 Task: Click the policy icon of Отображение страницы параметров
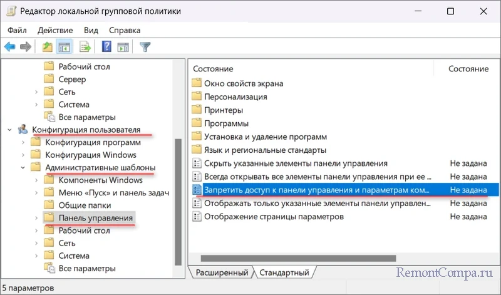(197, 217)
